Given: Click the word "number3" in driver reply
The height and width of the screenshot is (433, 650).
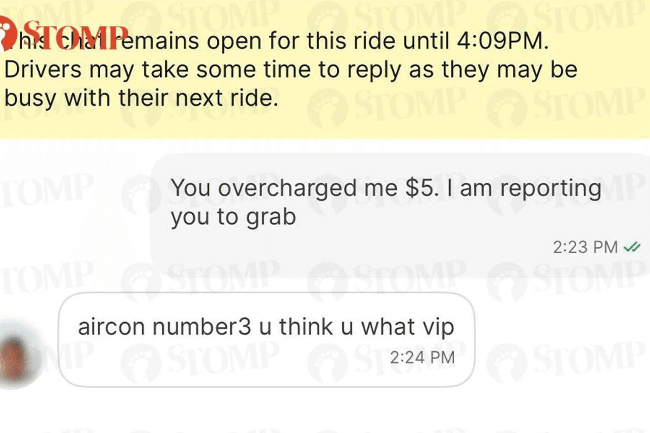Looking at the screenshot, I should point(202,327).
